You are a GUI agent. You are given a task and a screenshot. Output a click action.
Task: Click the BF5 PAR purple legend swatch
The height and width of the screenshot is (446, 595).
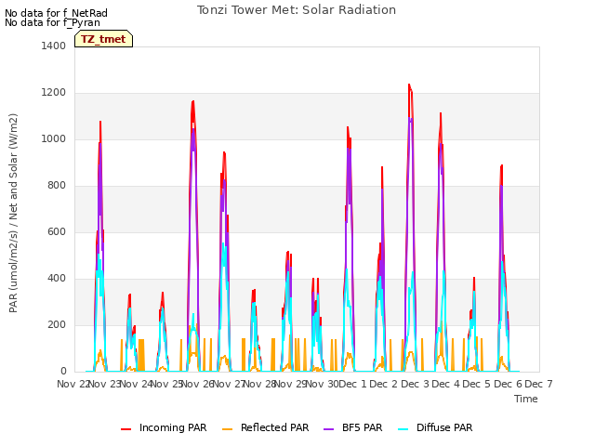[328, 429]
